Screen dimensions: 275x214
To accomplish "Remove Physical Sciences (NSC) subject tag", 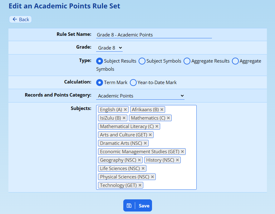I will (x=152, y=177).
